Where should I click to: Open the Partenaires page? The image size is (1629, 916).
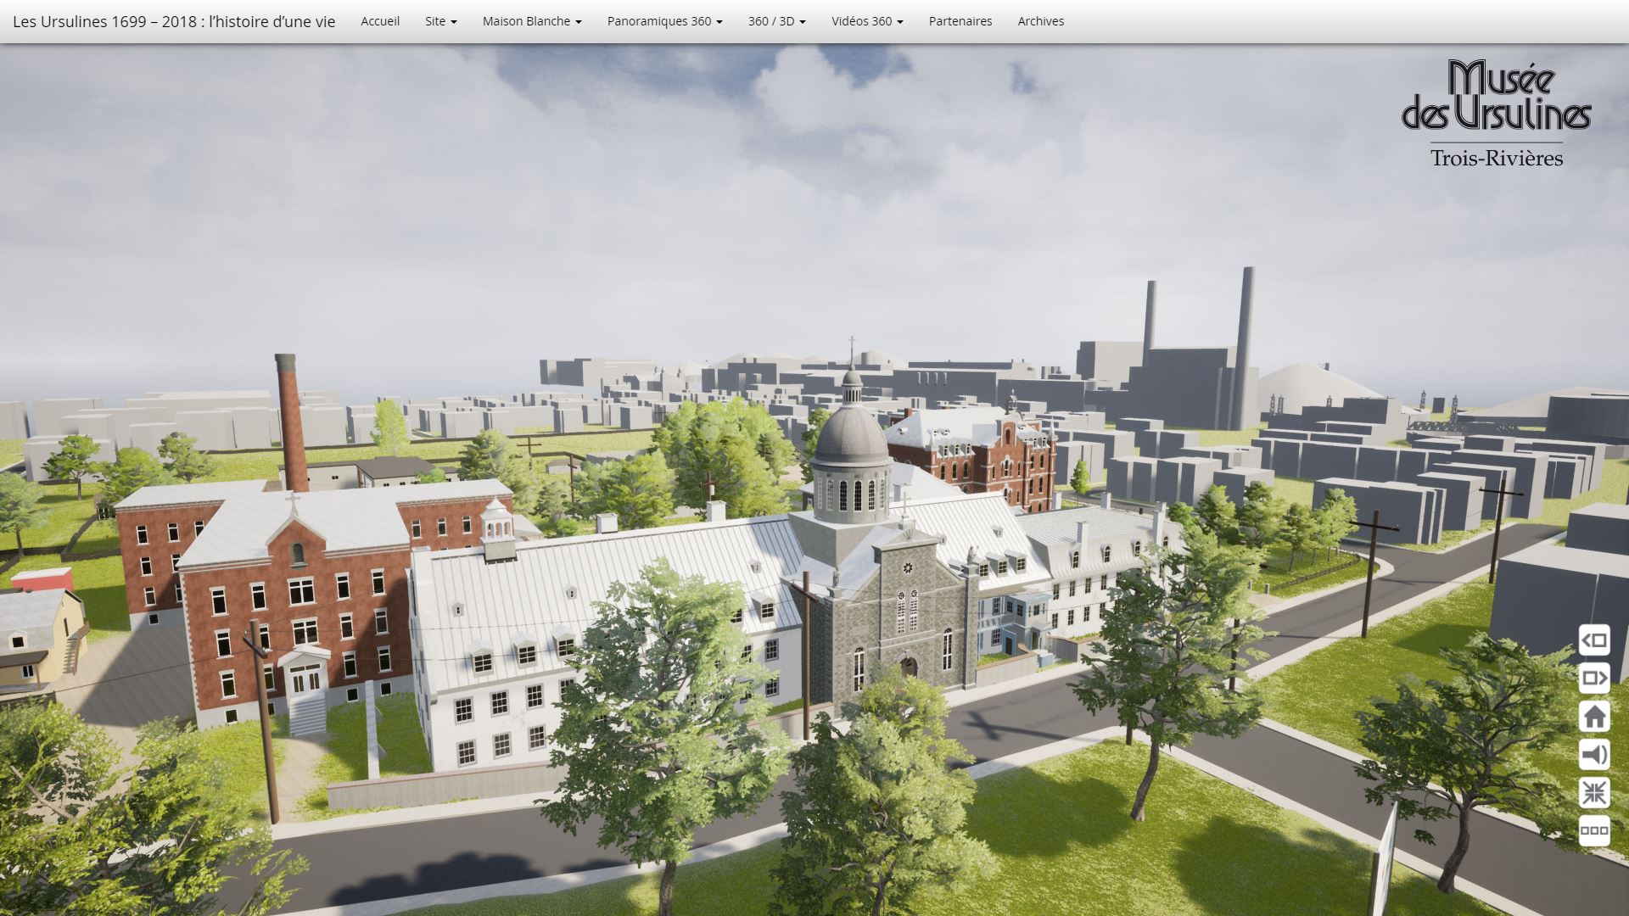tap(960, 21)
